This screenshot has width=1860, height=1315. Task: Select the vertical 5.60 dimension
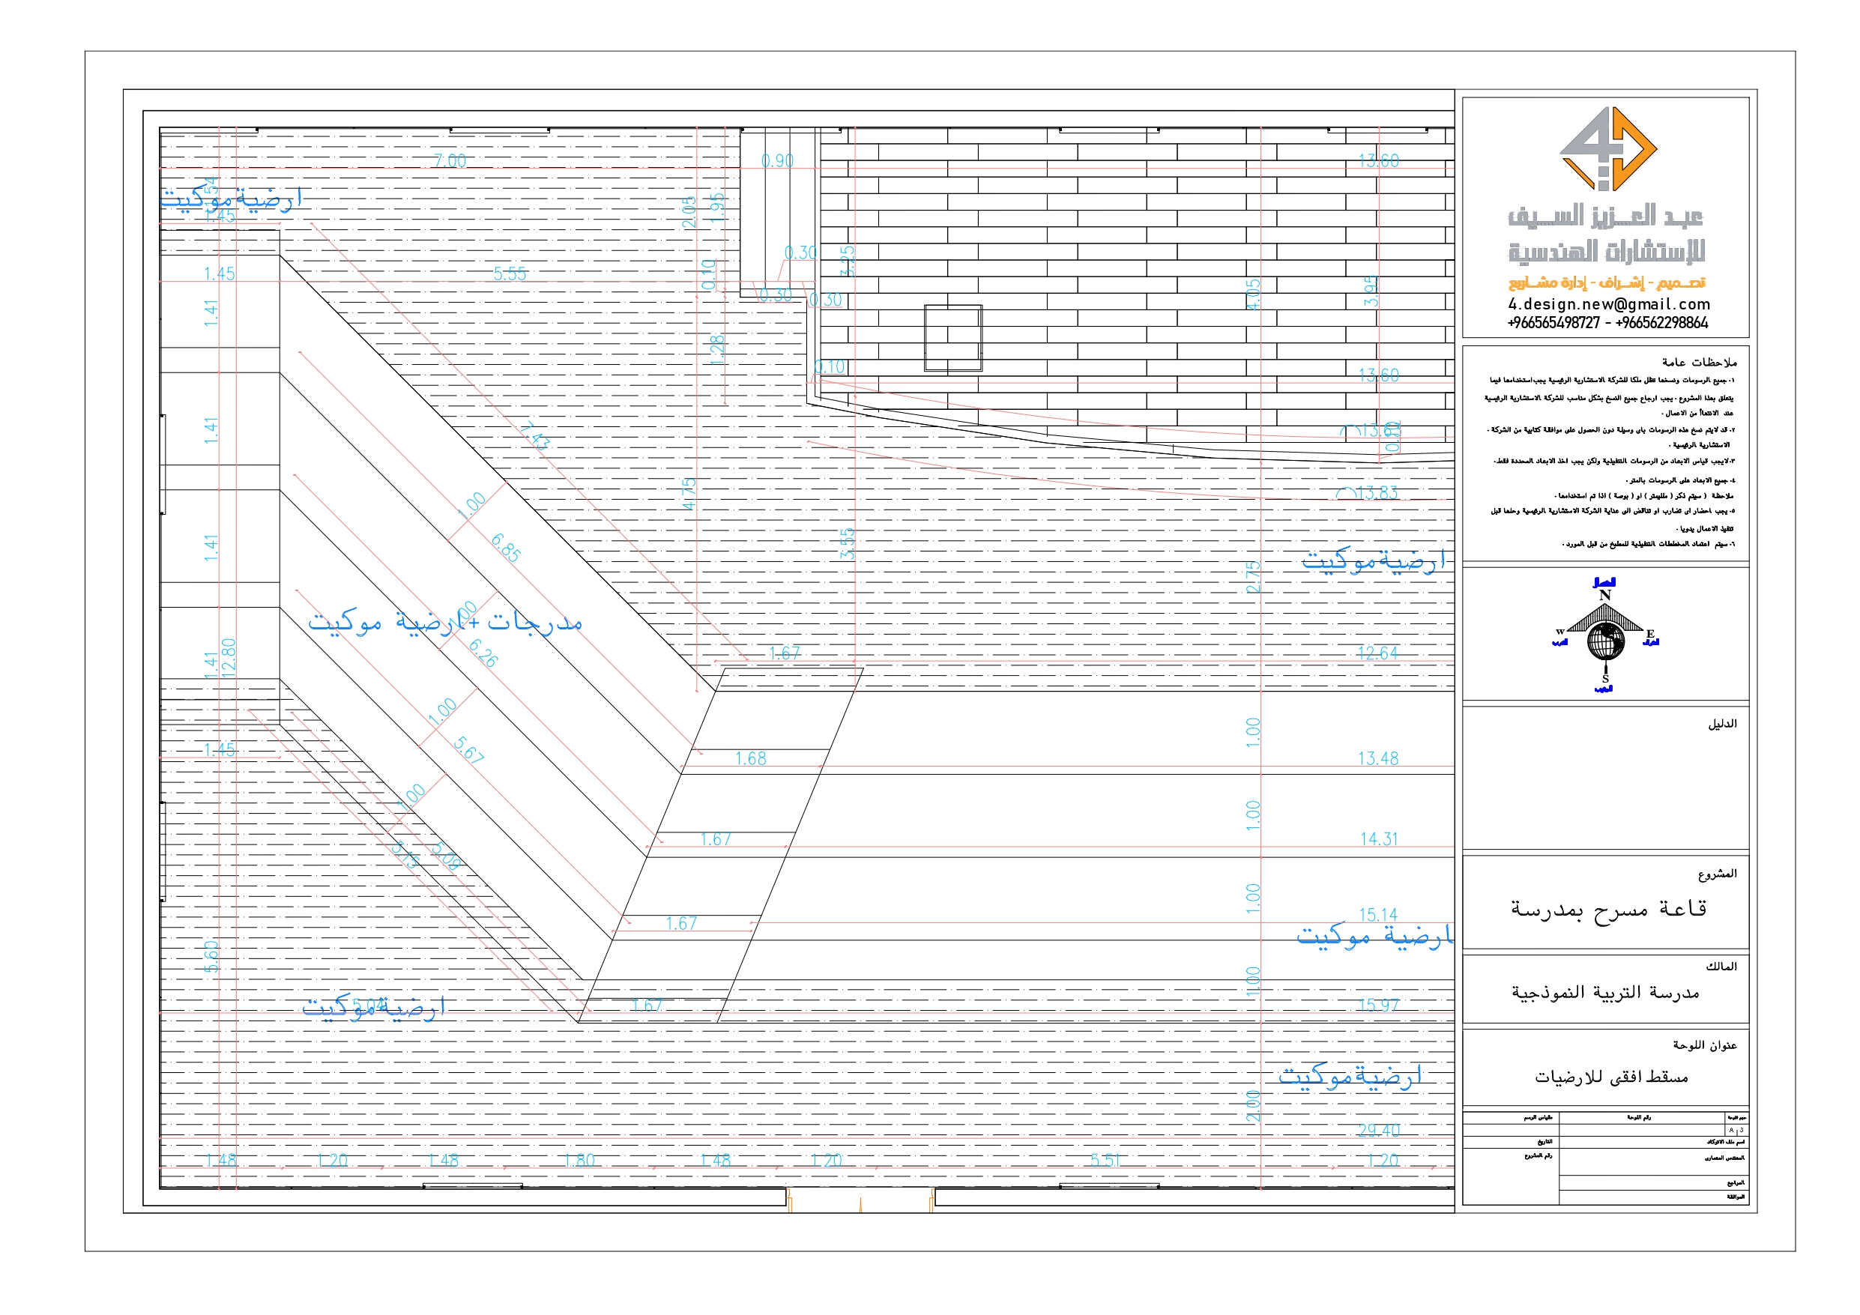point(211,957)
